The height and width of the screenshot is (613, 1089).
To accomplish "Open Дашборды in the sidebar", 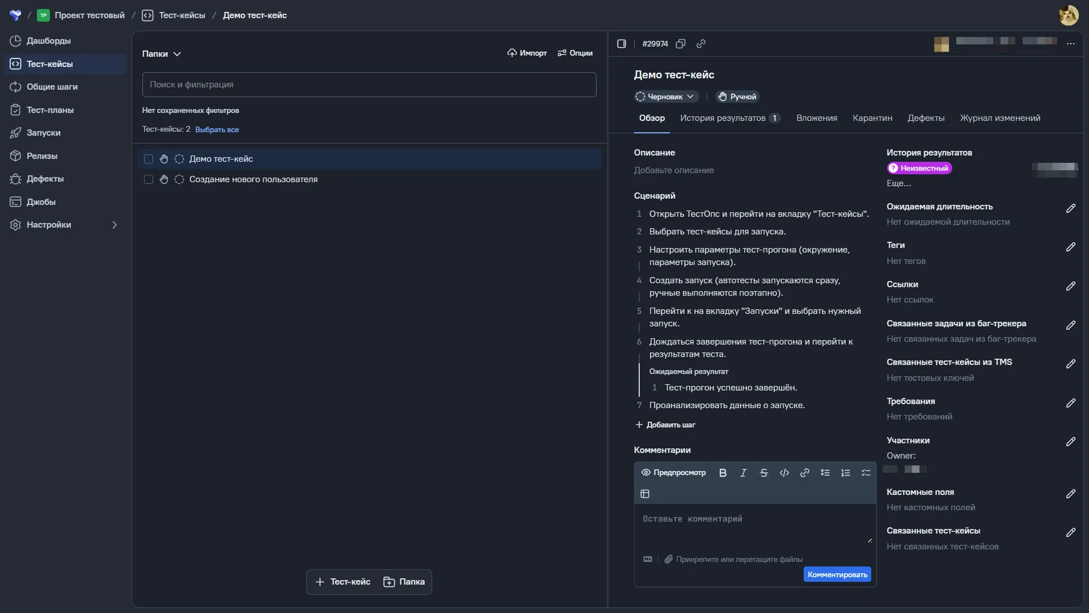I will (x=65, y=41).
